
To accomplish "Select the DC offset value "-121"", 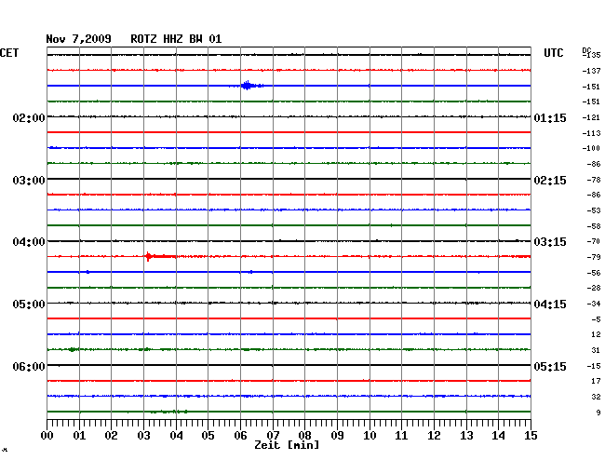I will pyautogui.click(x=591, y=117).
